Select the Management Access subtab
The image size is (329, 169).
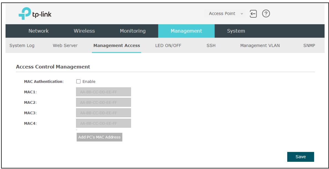117,46
